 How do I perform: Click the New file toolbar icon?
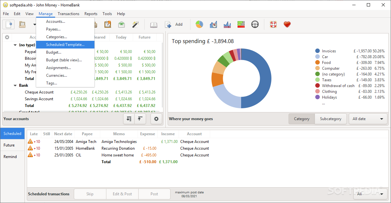9,24
